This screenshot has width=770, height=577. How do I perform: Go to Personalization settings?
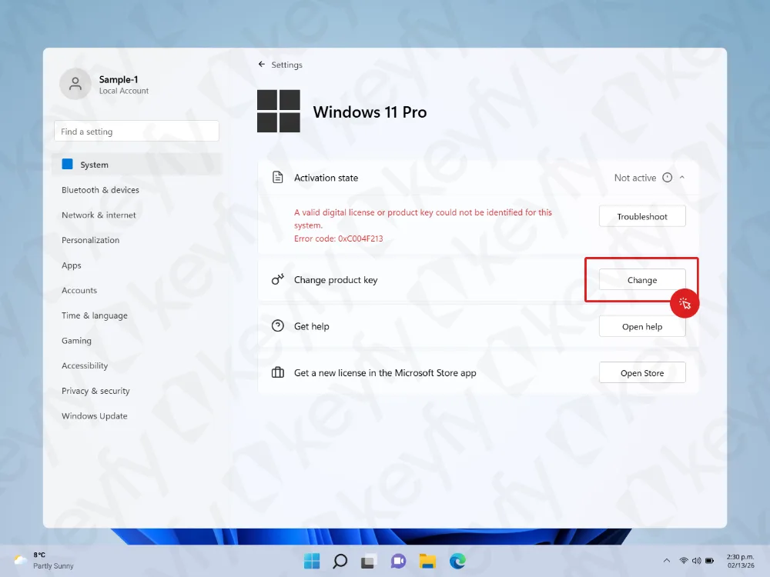[90, 240]
